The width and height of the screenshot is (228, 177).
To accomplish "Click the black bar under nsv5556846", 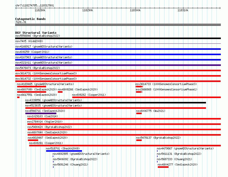I will click(x=118, y=38).
